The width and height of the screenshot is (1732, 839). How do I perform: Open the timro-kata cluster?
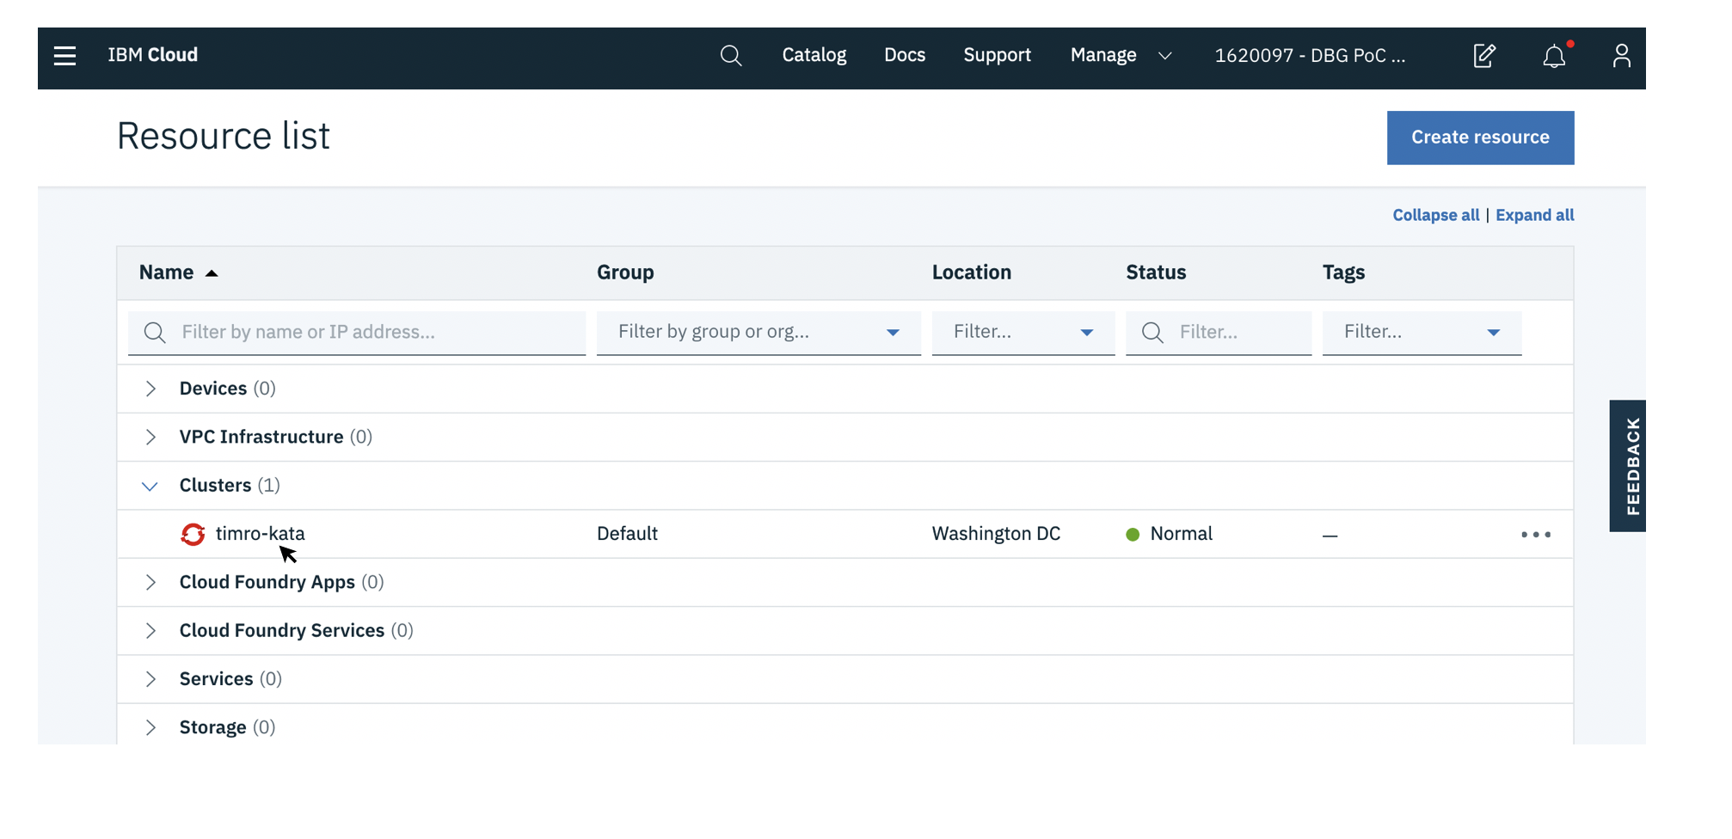tap(260, 533)
